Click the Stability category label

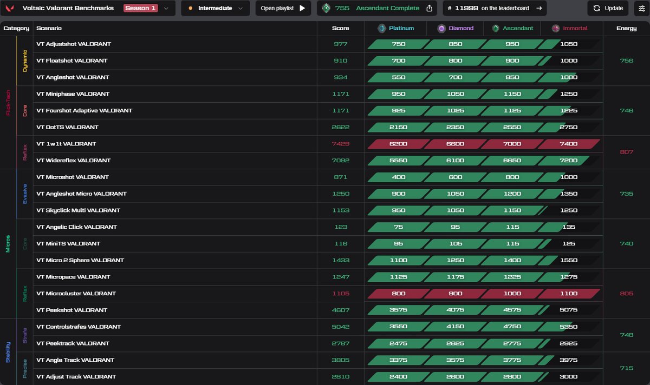(x=8, y=351)
